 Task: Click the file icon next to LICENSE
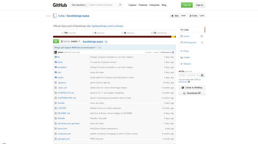56,108
